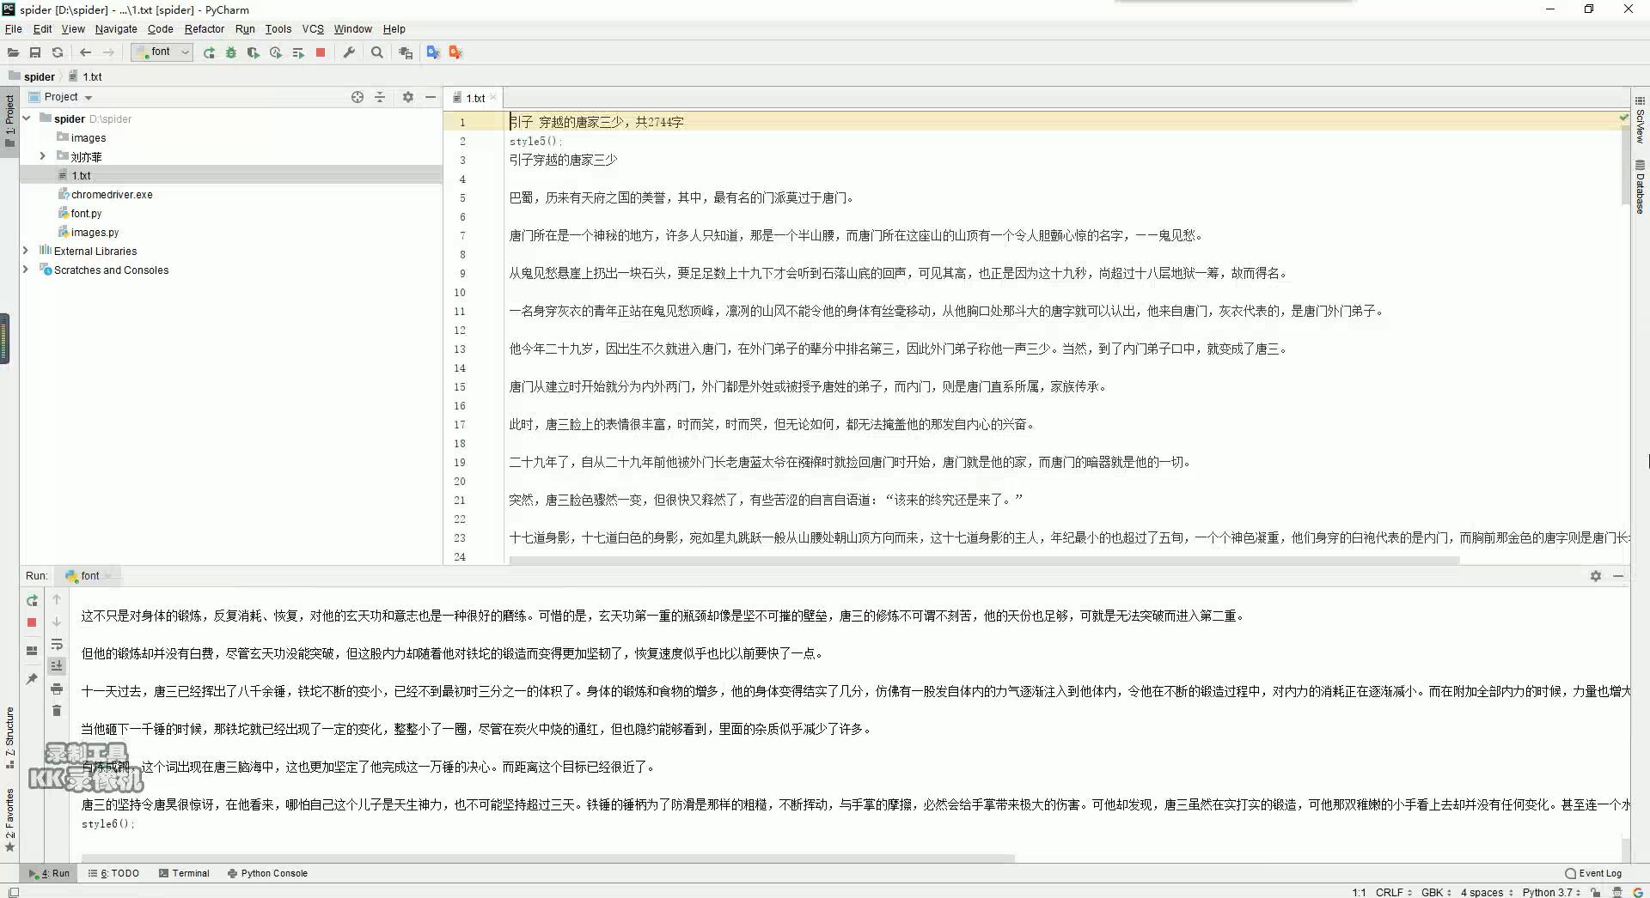Stop the process in the Run panel
The height and width of the screenshot is (898, 1650).
pos(32,622)
